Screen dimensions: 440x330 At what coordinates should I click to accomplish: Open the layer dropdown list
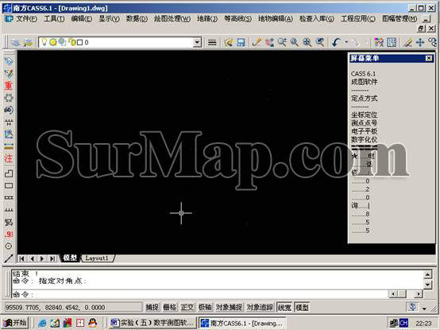(197, 42)
